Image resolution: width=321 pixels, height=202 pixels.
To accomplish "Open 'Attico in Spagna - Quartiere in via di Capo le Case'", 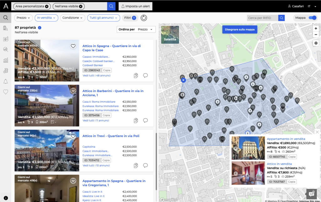I will click(x=112, y=48).
